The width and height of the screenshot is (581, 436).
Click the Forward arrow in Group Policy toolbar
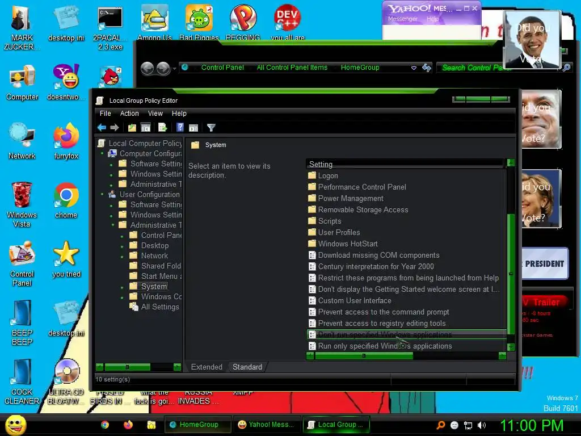coord(115,128)
